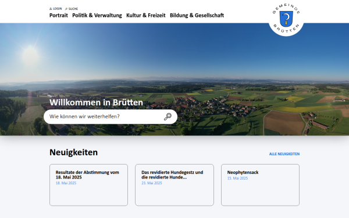Screen dimensions: 349x218
Task: Open the Neophytensack news card
Action: (x=260, y=185)
